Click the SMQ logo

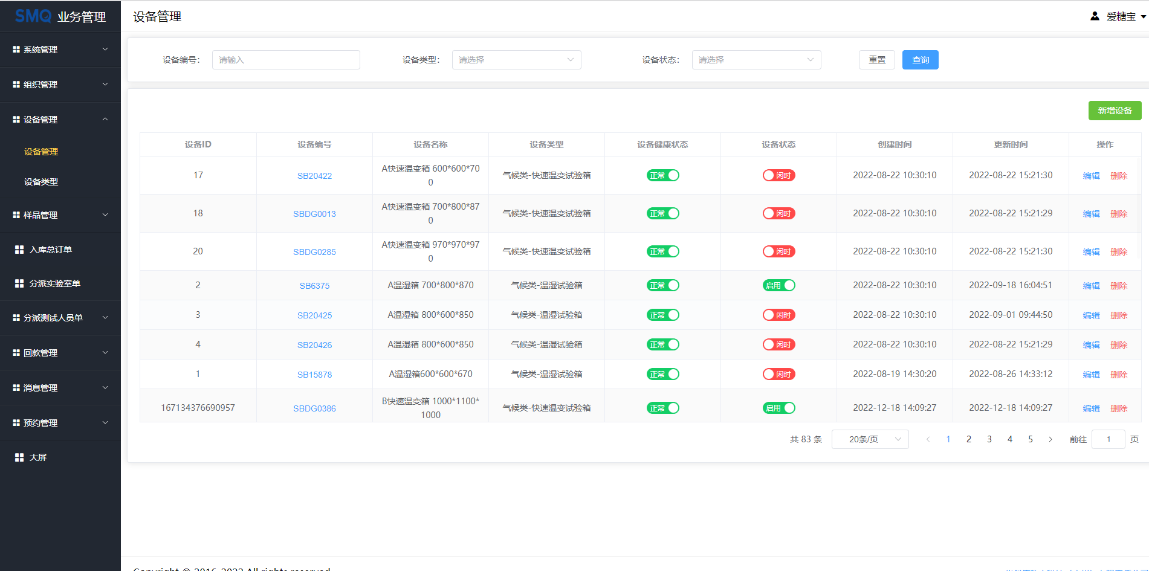click(33, 16)
